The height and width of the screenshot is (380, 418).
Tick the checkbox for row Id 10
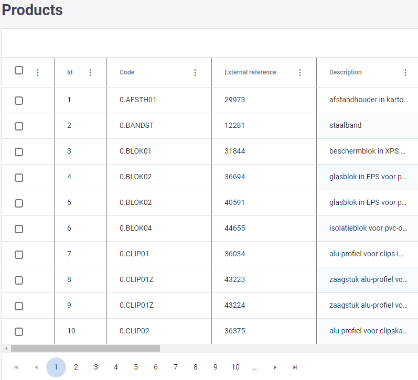(19, 332)
